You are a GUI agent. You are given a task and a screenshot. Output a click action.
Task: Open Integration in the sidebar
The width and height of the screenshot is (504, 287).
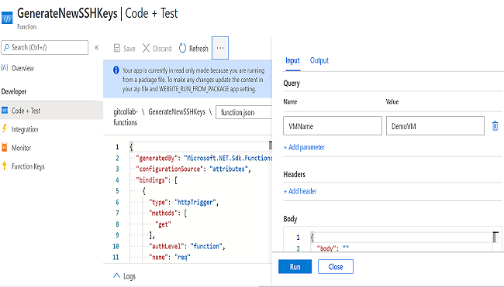[25, 129]
